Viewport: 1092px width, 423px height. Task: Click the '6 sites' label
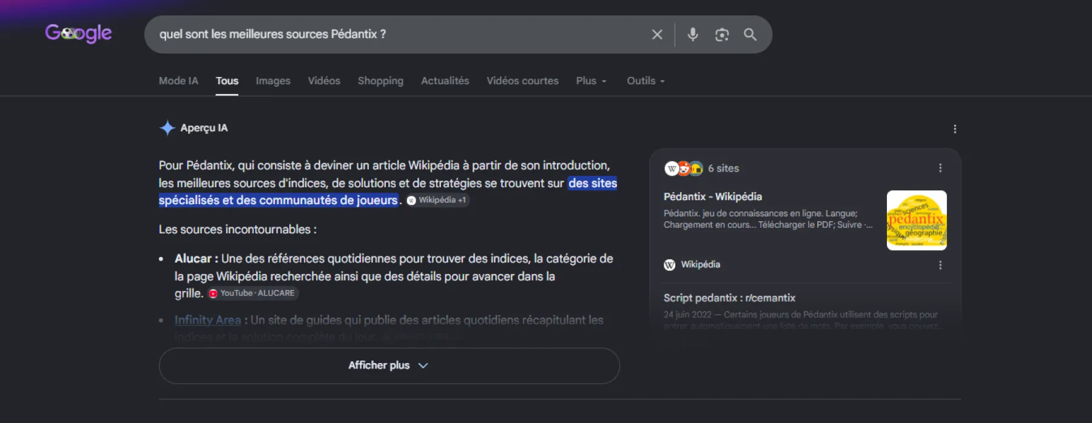pos(723,168)
